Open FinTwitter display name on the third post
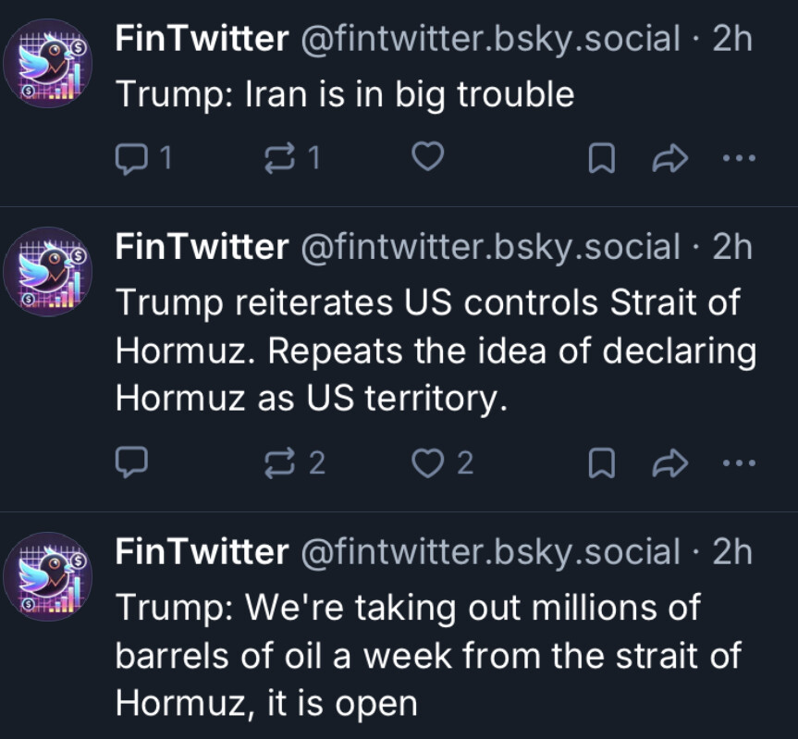 click(x=203, y=551)
